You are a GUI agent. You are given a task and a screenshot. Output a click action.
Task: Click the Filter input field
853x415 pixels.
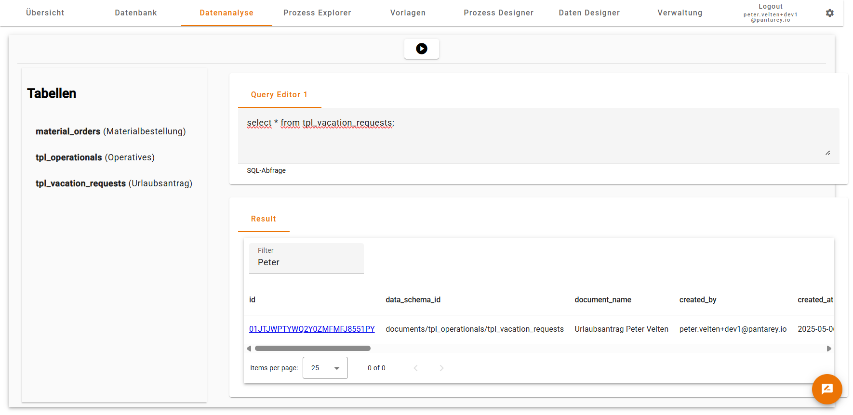[x=306, y=262]
